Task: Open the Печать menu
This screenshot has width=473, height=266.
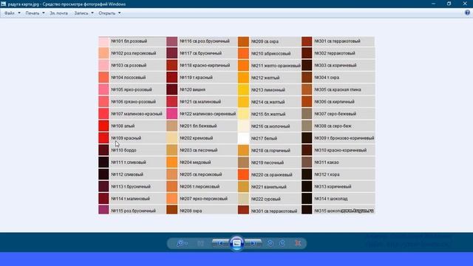Action: click(35, 13)
